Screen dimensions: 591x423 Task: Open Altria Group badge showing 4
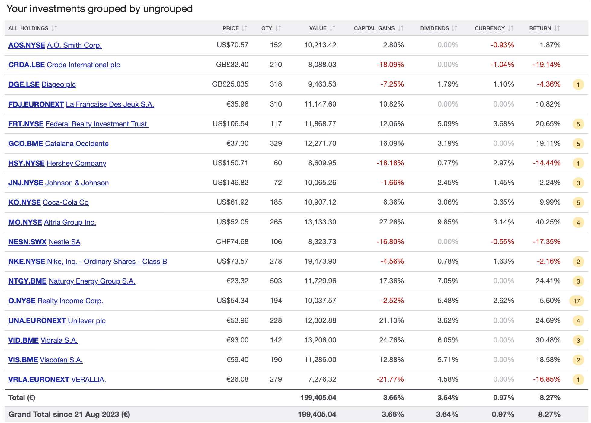pyautogui.click(x=578, y=222)
